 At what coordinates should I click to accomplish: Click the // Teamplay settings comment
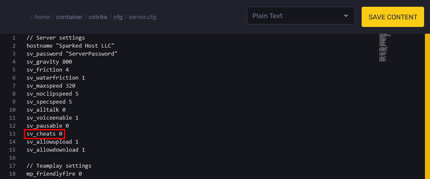[x=59, y=166]
